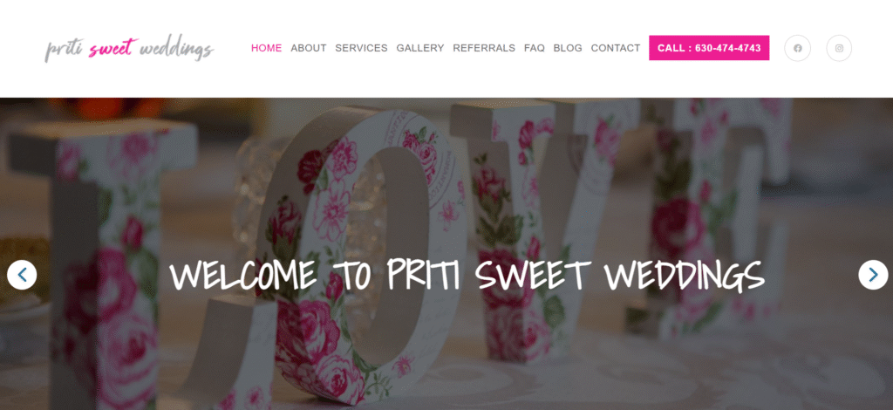Click the 'weddings' word in header logo
This screenshot has width=893, height=410.
click(176, 50)
